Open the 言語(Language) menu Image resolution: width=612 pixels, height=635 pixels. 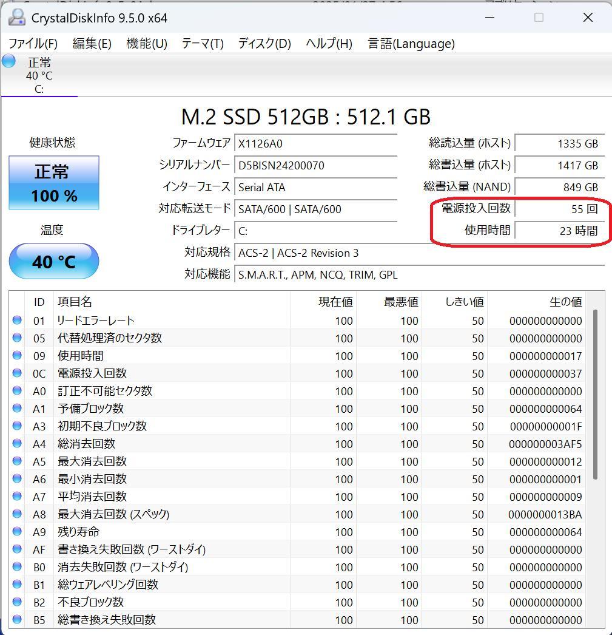(x=410, y=43)
